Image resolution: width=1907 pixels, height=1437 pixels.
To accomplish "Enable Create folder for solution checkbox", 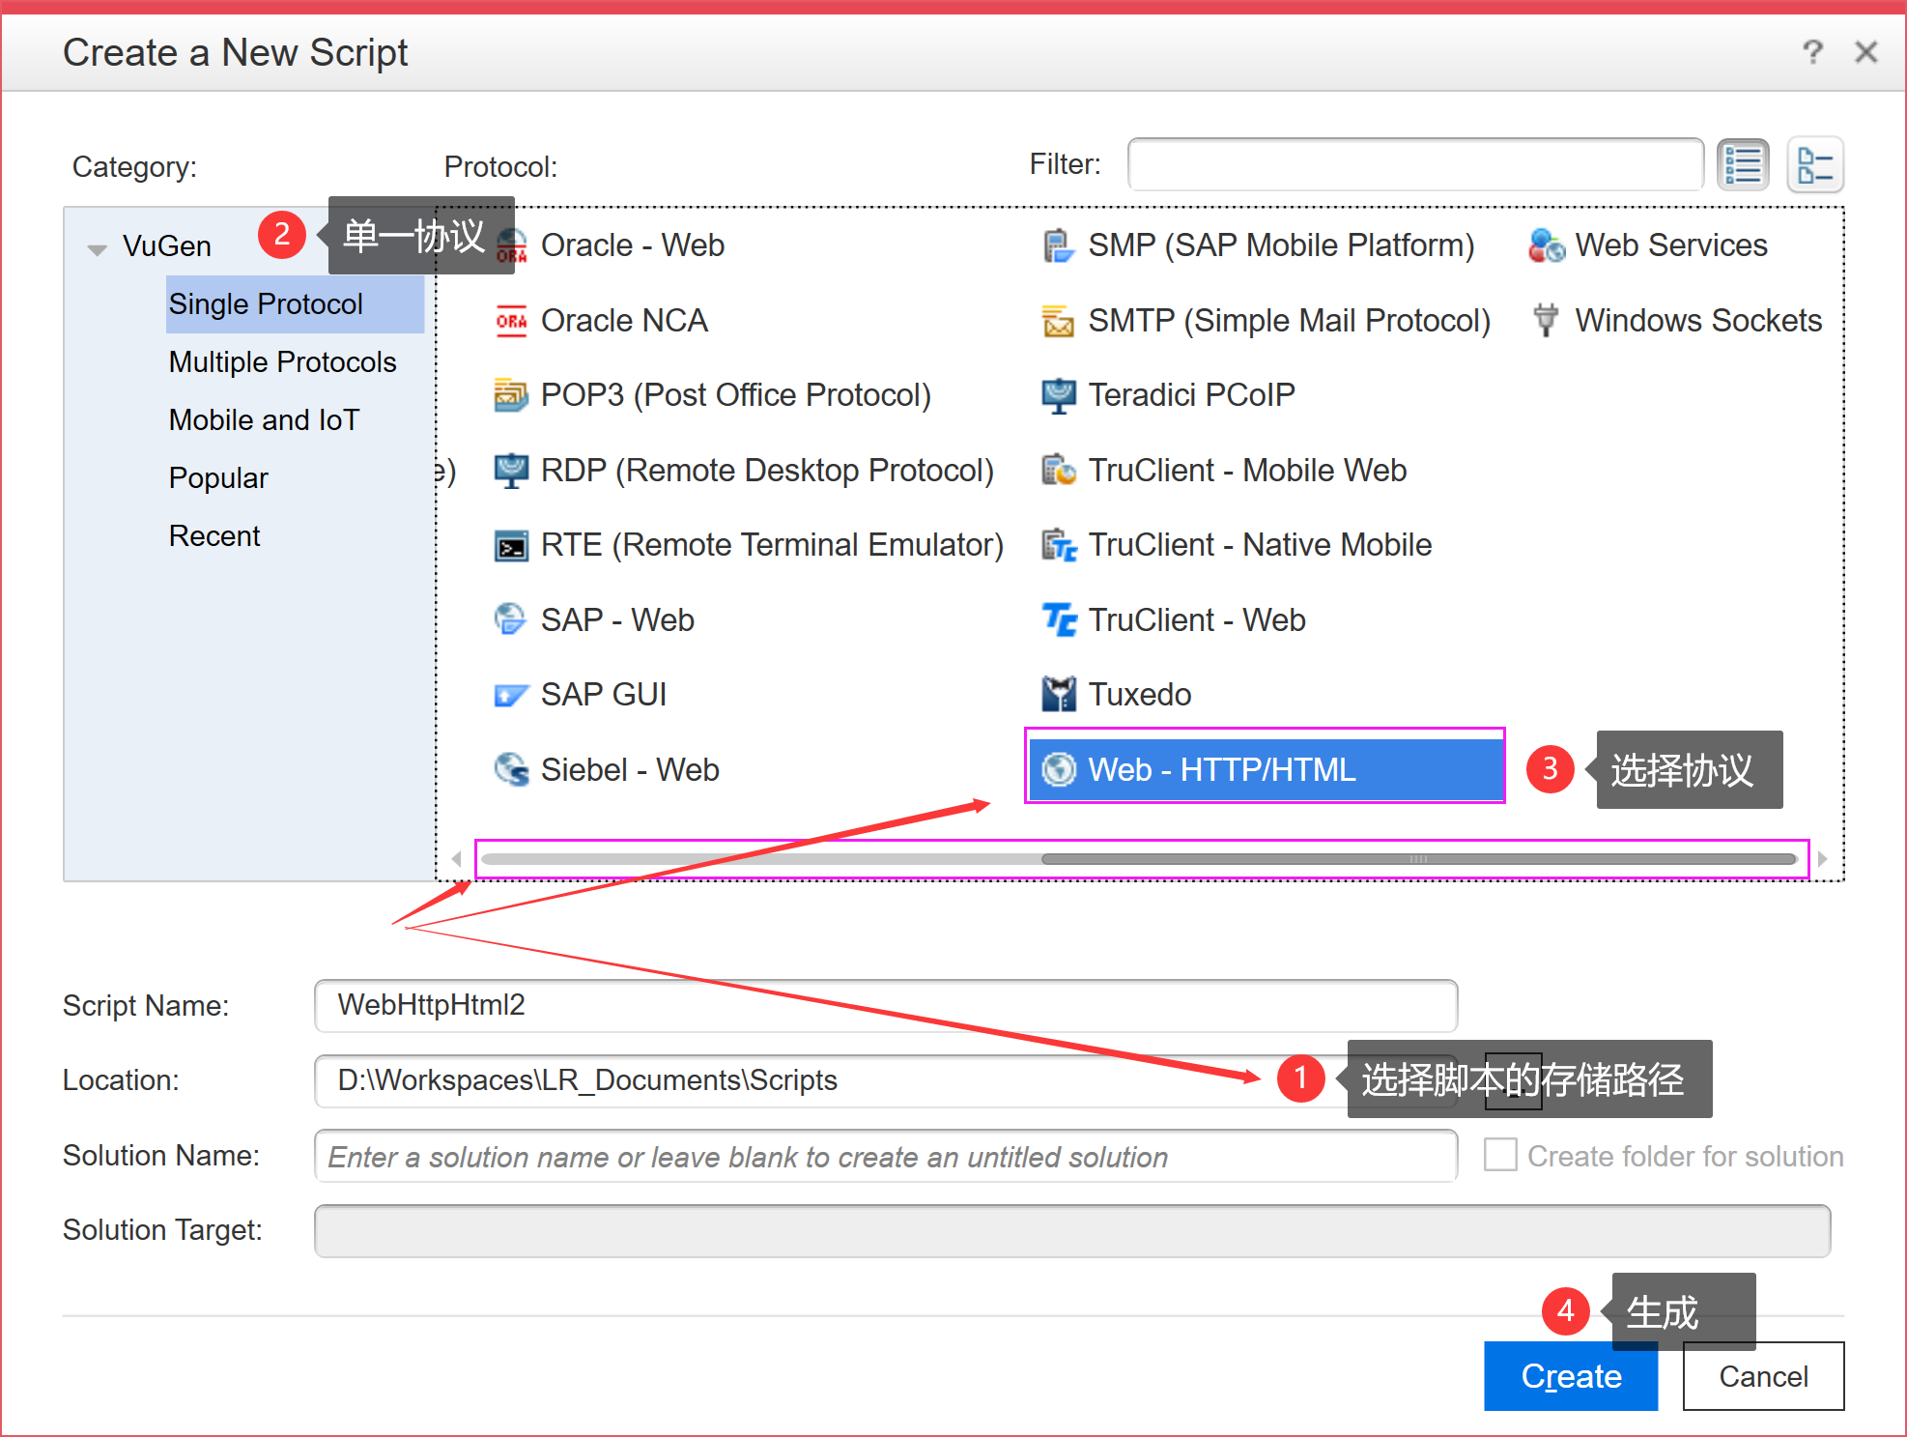I will (x=1499, y=1155).
